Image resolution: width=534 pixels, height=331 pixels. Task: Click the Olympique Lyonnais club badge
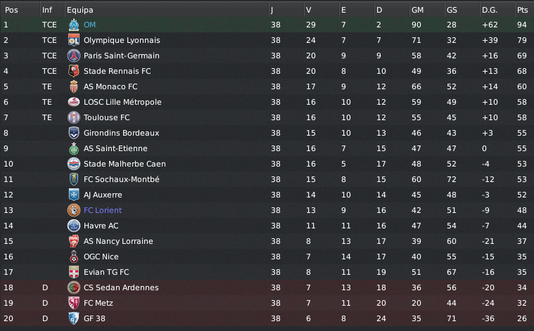73,40
